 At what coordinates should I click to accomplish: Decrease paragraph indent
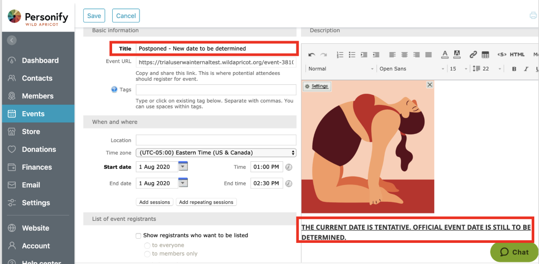(x=376, y=54)
